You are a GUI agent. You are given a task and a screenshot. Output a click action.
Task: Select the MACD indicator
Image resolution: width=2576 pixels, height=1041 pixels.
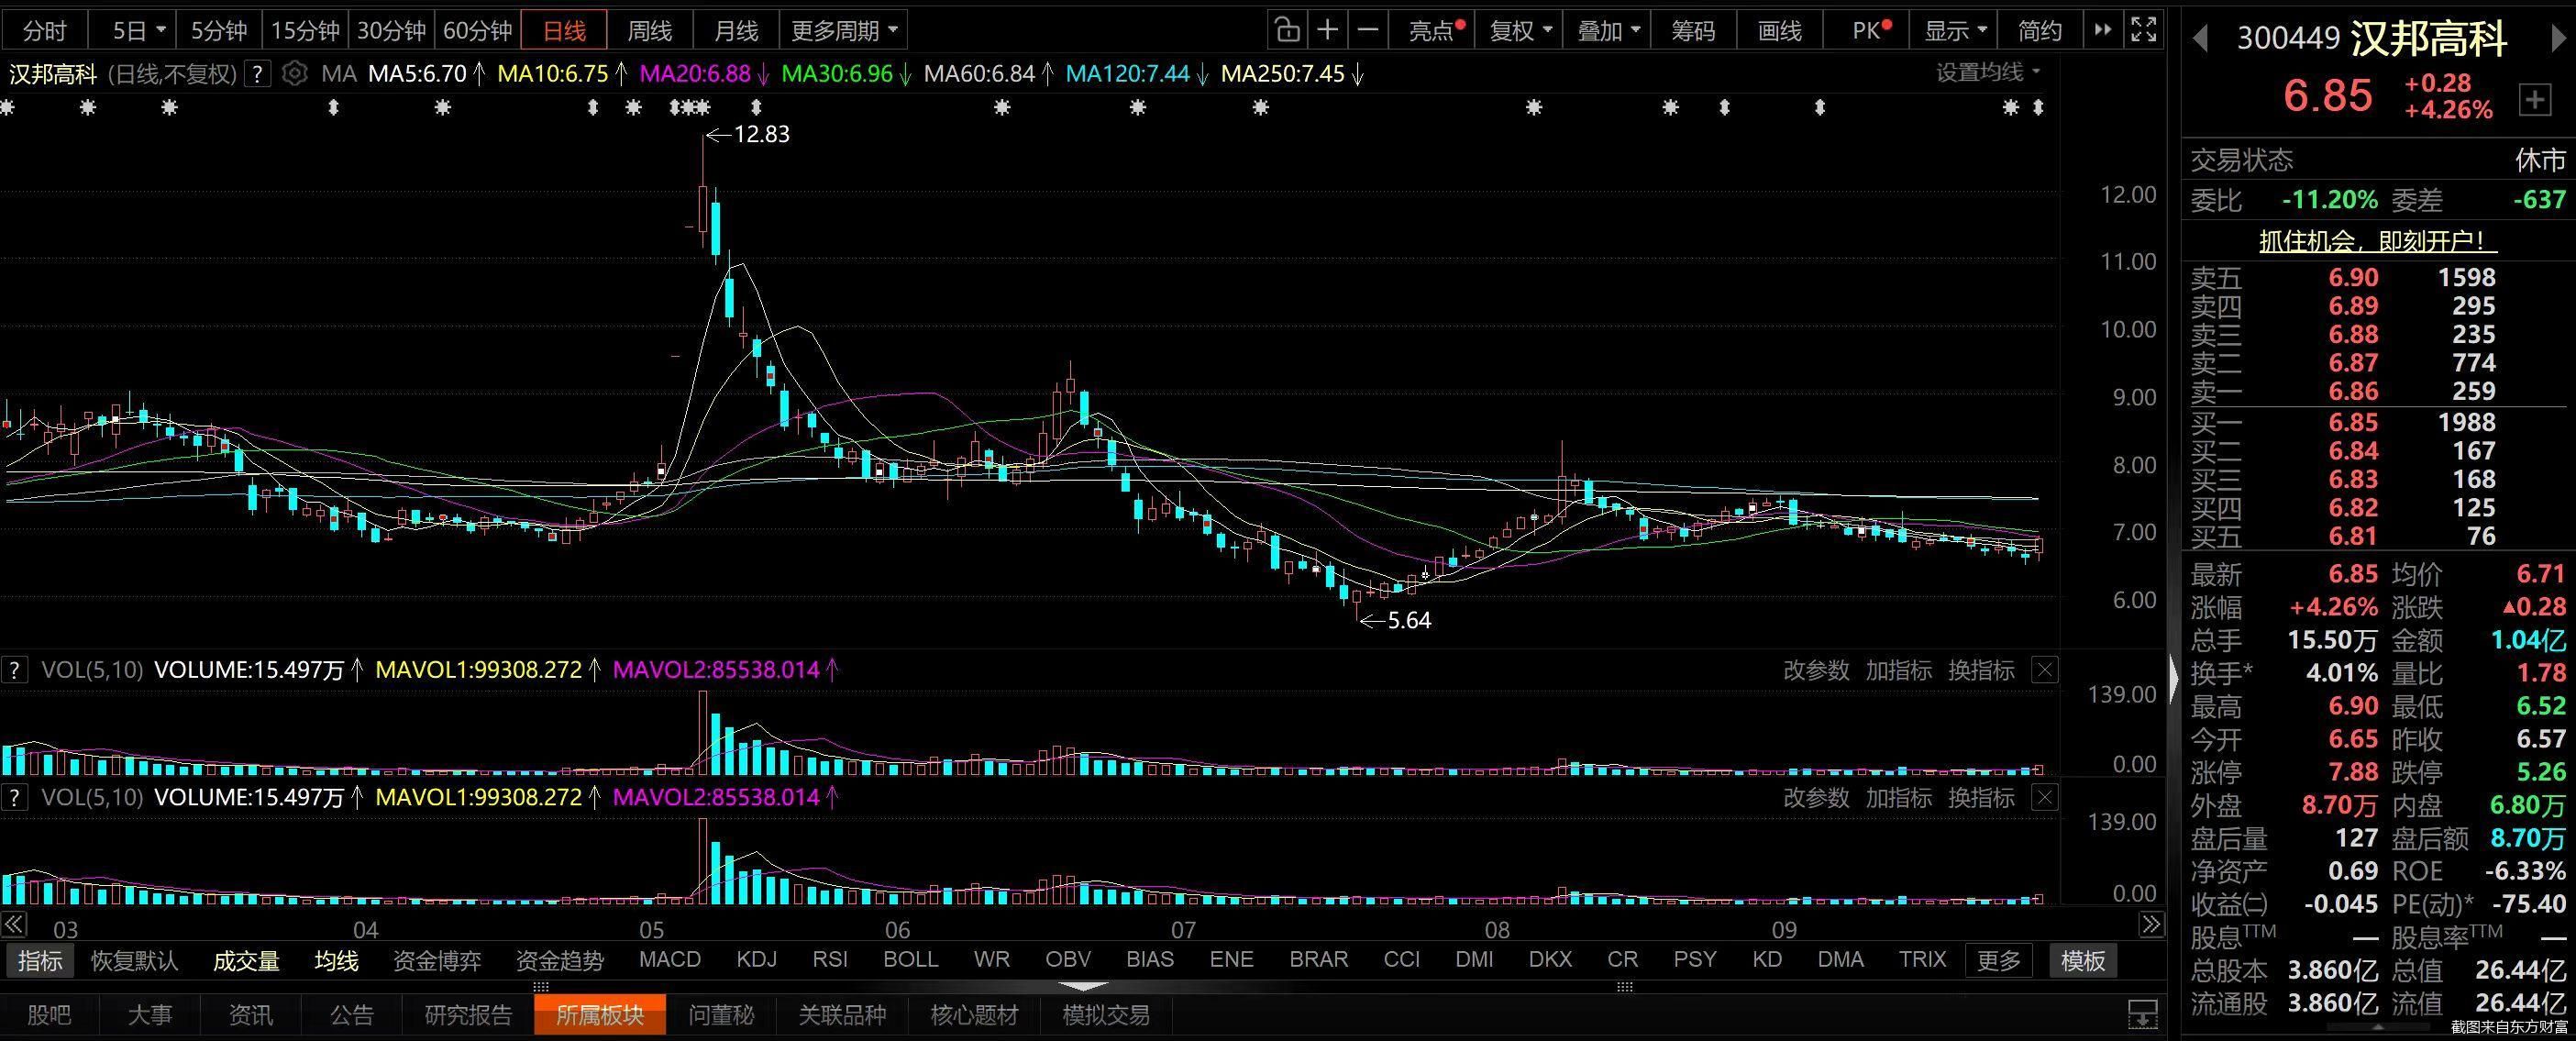670,960
